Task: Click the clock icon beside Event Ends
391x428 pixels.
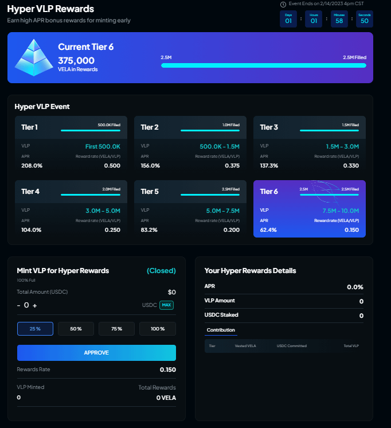Action: pyautogui.click(x=283, y=4)
